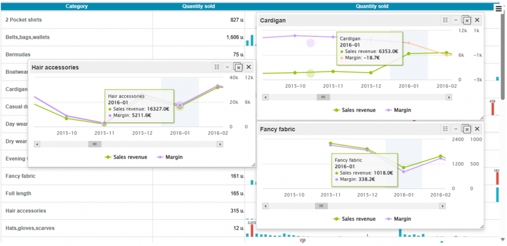
Task: Open grid options in the Cardigan panel
Action: (x=445, y=20)
